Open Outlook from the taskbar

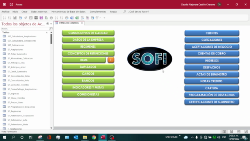pos(76,137)
